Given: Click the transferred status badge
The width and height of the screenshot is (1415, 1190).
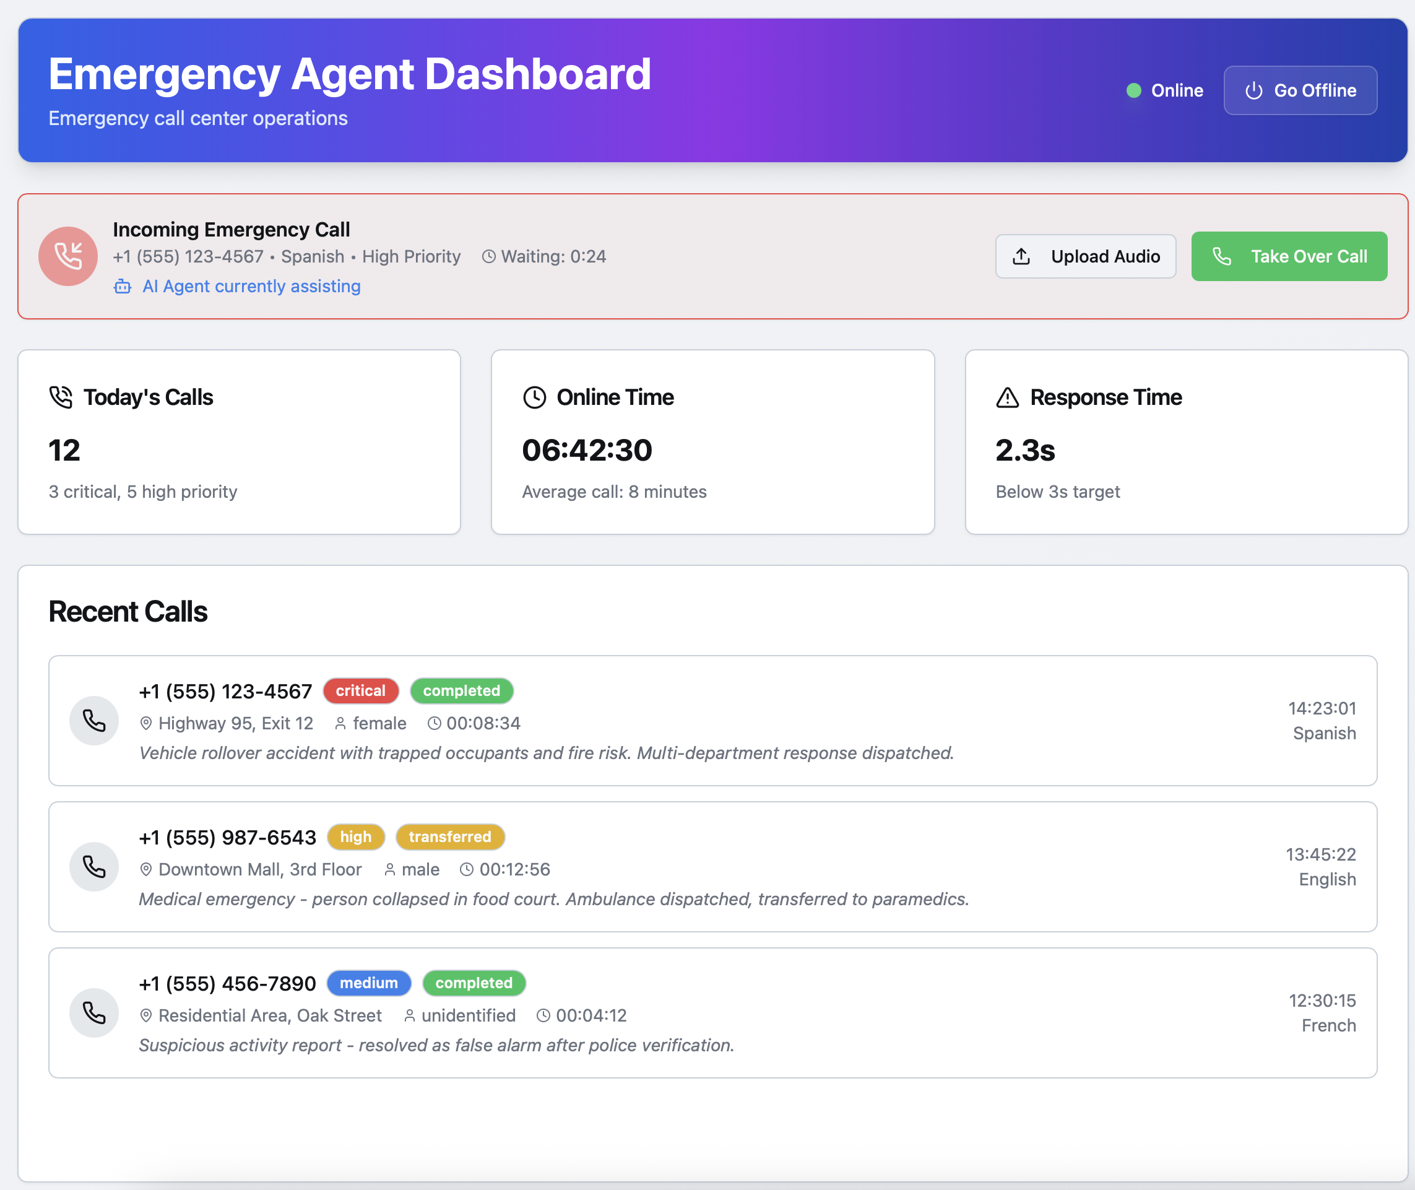Looking at the screenshot, I should click(450, 837).
